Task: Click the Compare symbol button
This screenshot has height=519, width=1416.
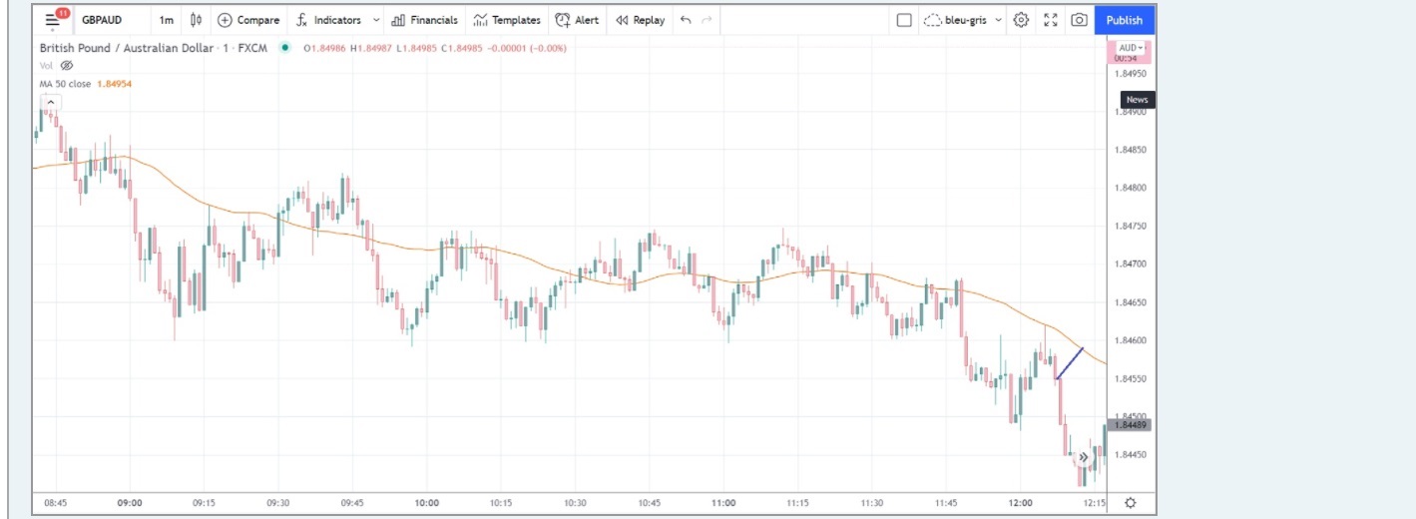Action: [x=248, y=20]
